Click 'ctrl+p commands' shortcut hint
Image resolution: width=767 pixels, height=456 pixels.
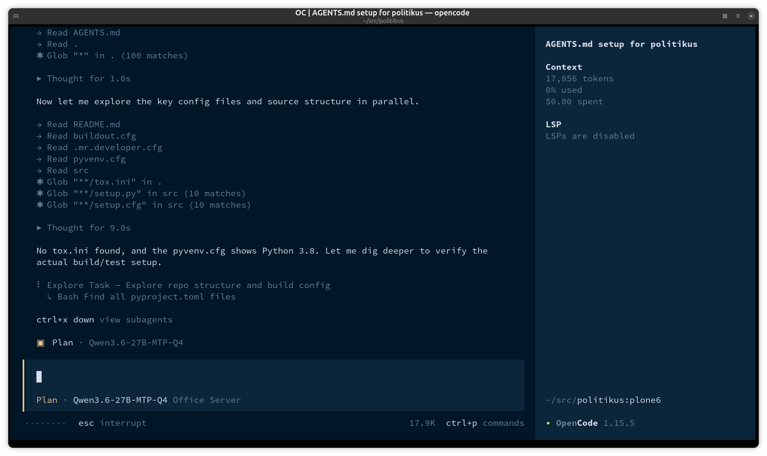[x=485, y=423]
